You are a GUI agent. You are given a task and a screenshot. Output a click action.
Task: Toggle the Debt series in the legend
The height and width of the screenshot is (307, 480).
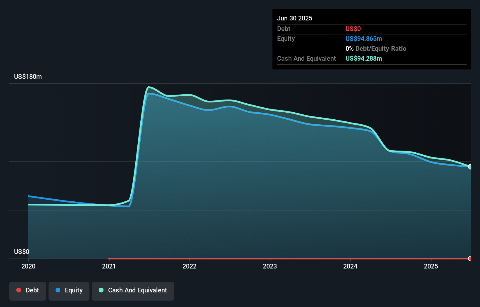coord(28,291)
